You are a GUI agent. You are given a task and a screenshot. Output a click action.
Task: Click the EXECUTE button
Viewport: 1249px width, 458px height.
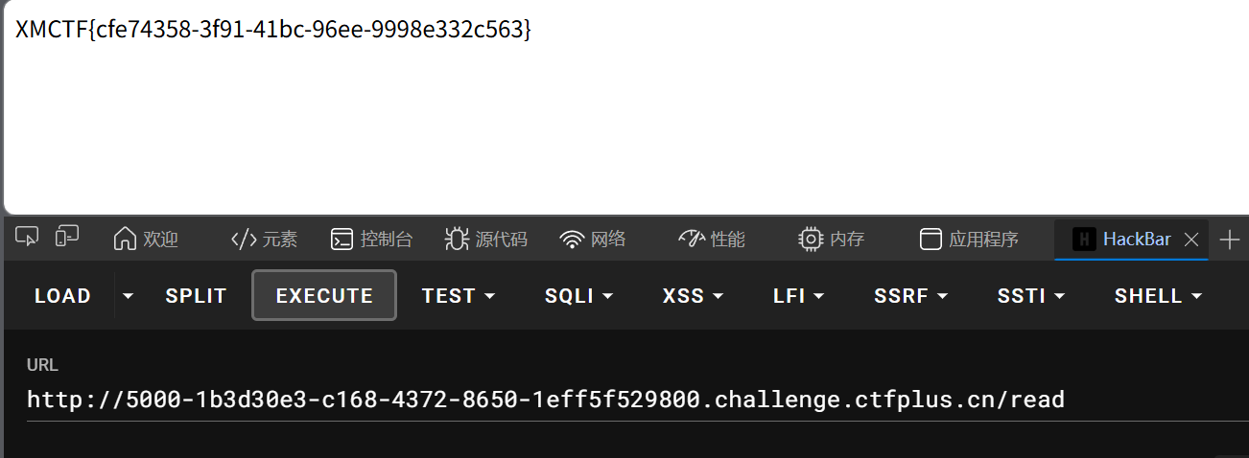(324, 296)
